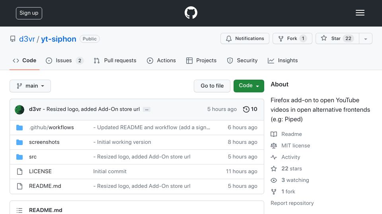Open Updated README and workflow commit message
382x214 pixels.
click(152, 127)
